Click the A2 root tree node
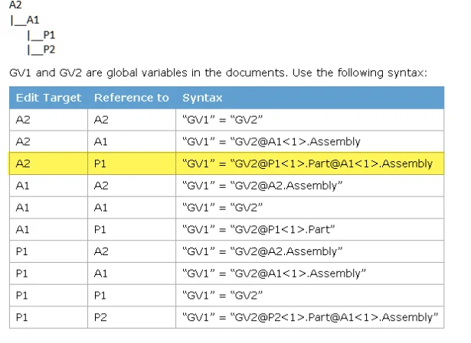 15,5
